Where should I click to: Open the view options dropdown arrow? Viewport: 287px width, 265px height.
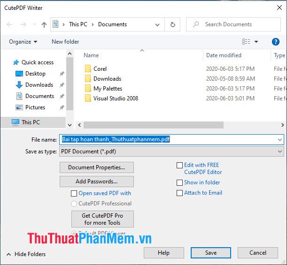pos(256,42)
